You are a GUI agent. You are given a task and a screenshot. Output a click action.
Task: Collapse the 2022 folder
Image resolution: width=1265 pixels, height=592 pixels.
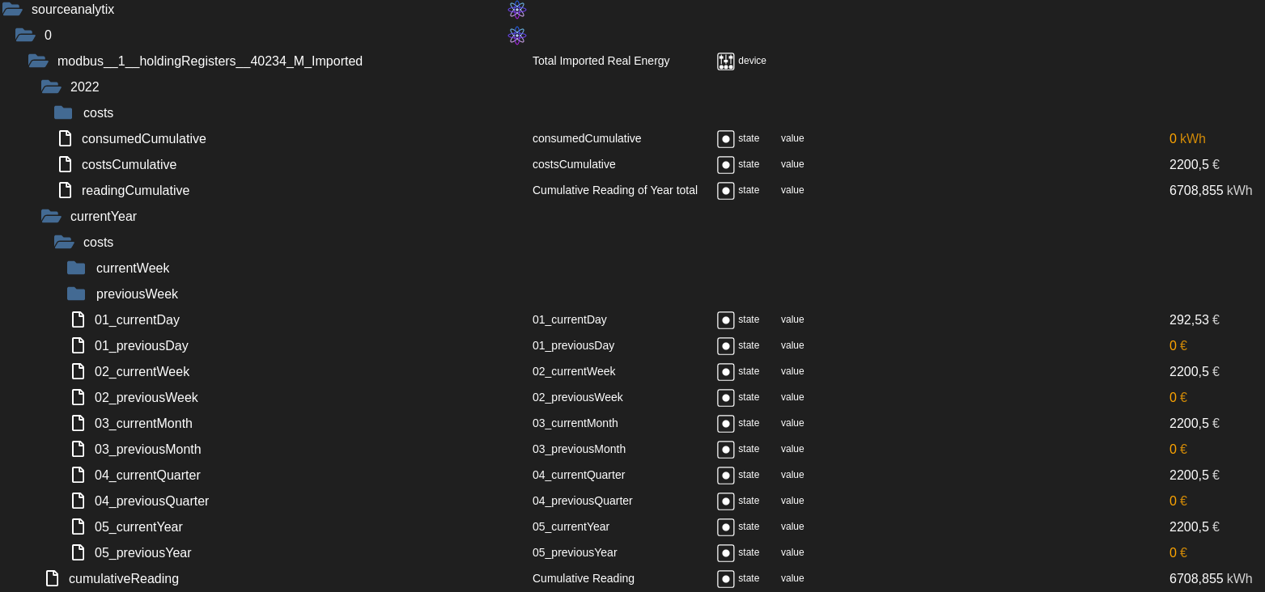(51, 87)
